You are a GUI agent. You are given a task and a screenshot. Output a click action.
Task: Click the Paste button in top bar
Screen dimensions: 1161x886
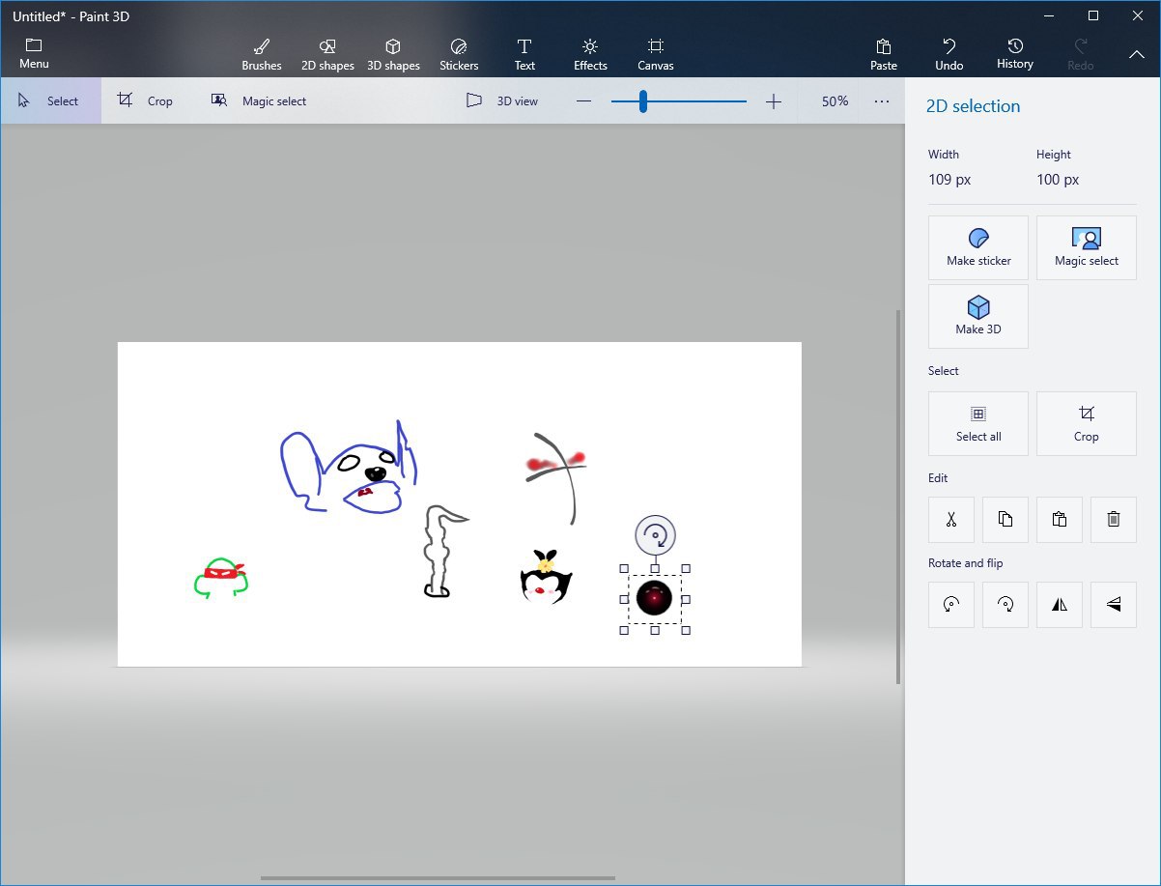coord(884,55)
